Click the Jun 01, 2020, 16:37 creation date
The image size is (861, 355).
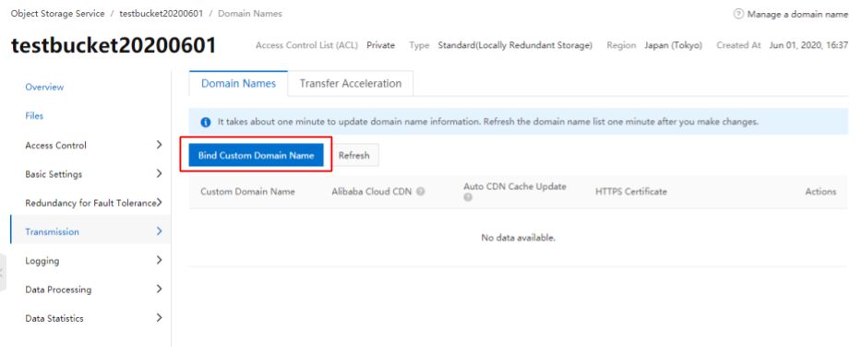point(808,45)
